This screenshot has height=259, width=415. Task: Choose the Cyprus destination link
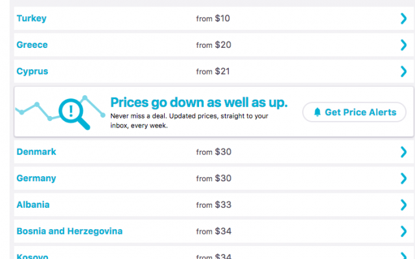pyautogui.click(x=32, y=72)
